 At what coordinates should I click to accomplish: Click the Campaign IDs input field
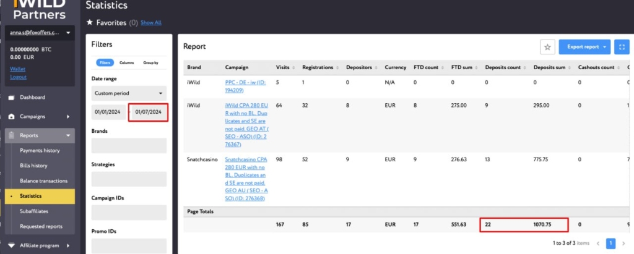pos(129,213)
